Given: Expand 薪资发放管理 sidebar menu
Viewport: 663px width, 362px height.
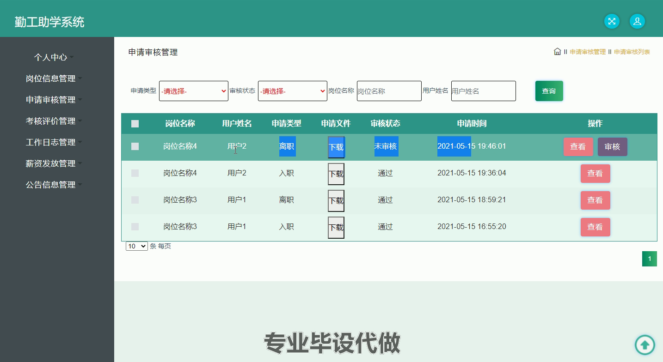Looking at the screenshot, I should coord(54,163).
